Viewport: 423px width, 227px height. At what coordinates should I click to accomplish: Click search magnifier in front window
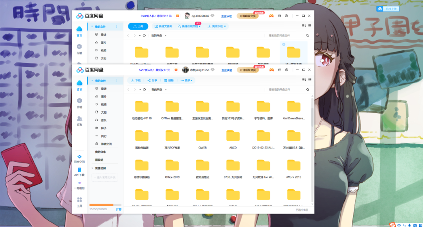point(307,89)
